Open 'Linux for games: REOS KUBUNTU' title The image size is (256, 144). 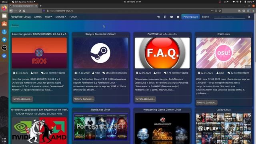39,34
